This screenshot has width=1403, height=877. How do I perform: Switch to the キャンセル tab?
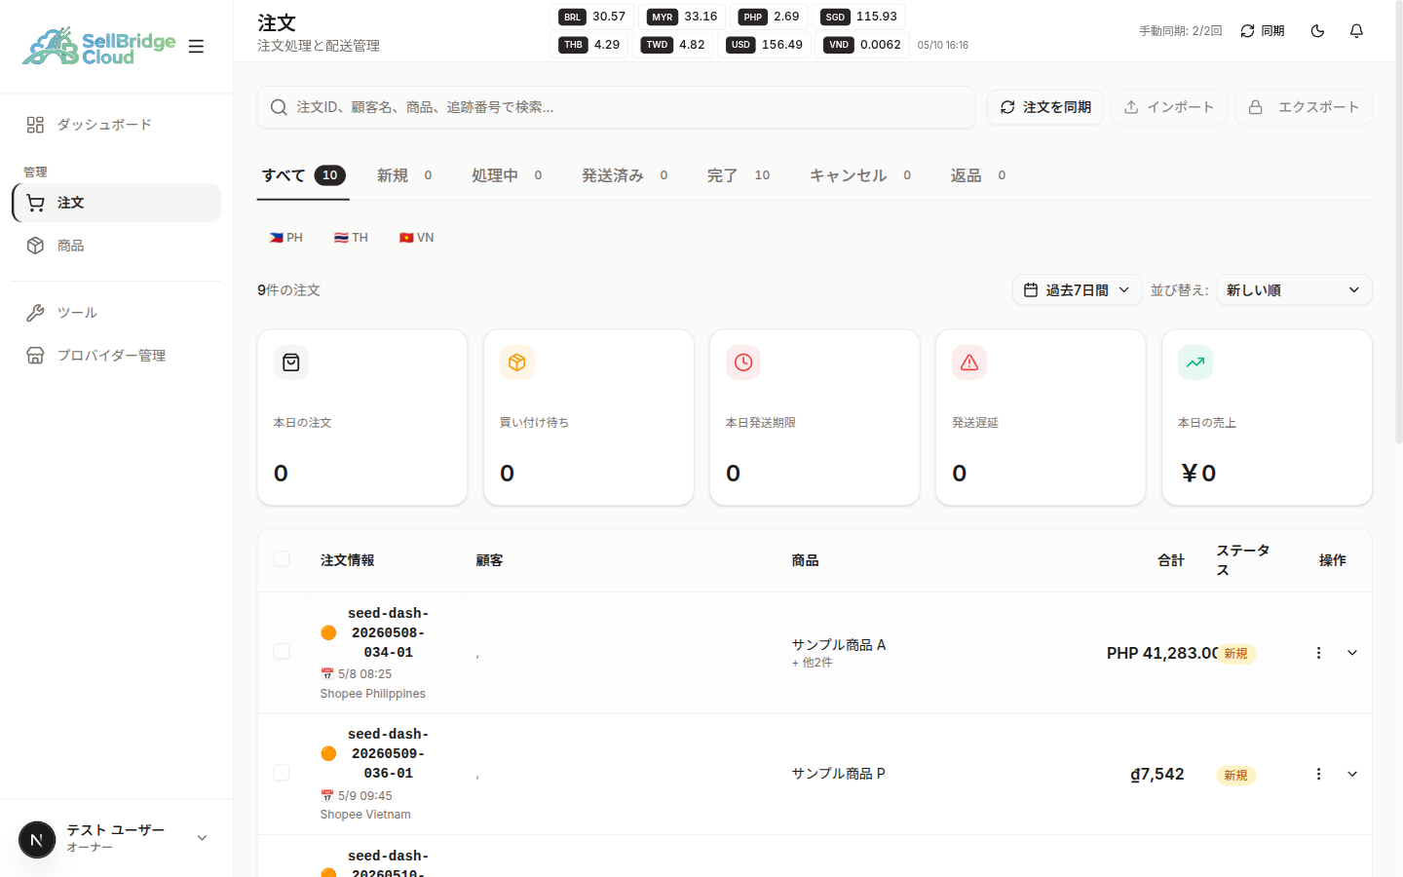click(x=860, y=175)
